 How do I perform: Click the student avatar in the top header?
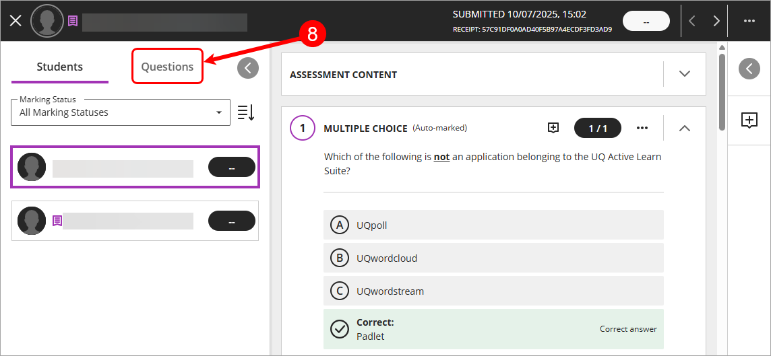(x=47, y=21)
